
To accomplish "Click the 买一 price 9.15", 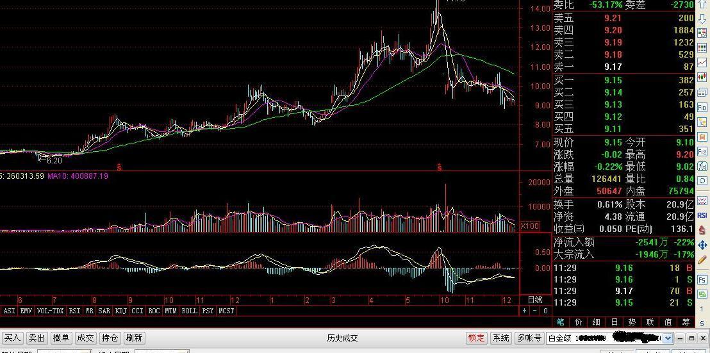I will [x=613, y=80].
